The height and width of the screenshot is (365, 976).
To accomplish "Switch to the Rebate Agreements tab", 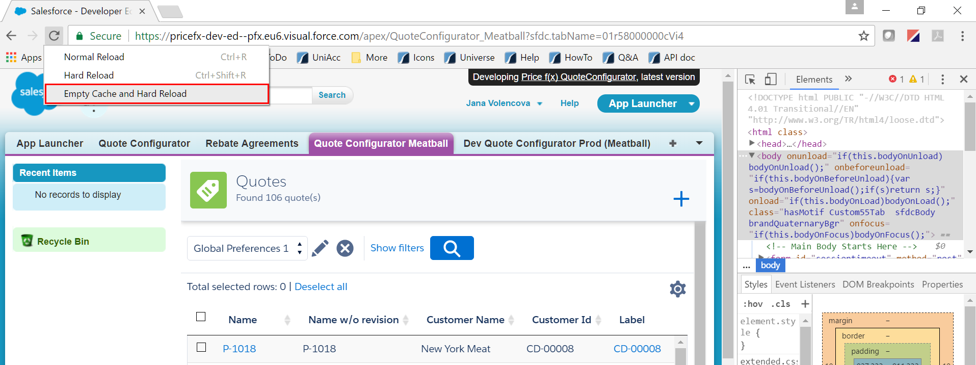I will click(x=252, y=144).
